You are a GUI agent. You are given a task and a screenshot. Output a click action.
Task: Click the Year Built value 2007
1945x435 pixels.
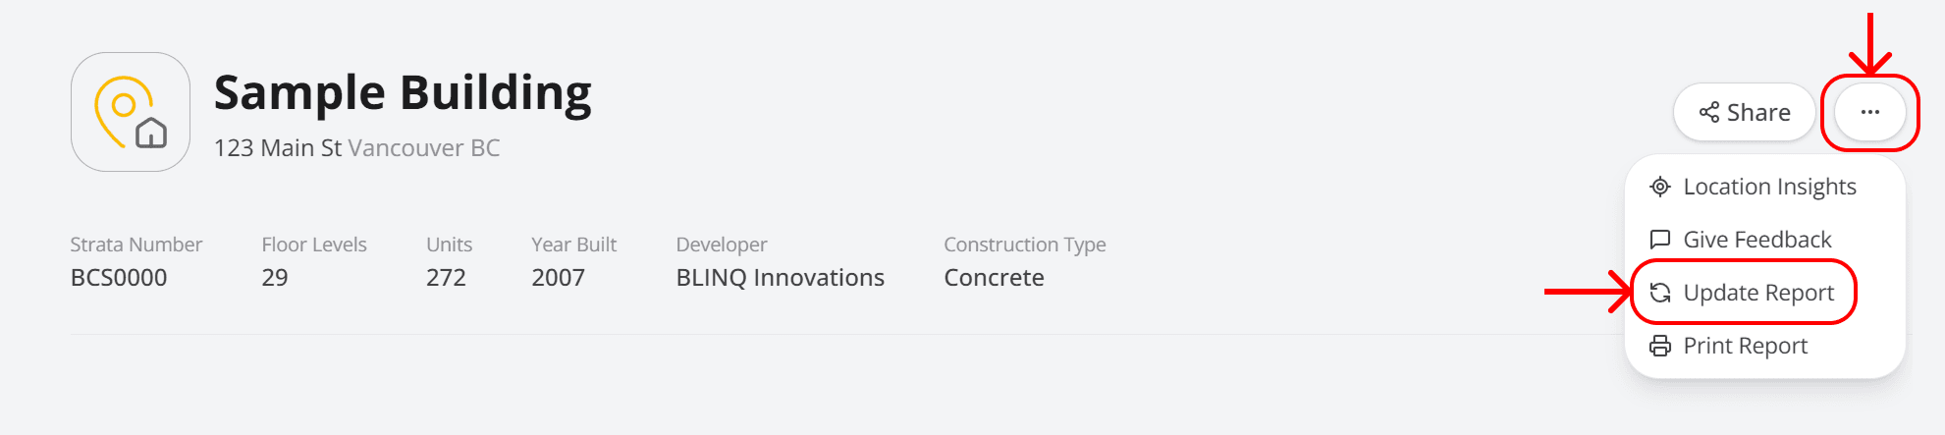point(558,278)
